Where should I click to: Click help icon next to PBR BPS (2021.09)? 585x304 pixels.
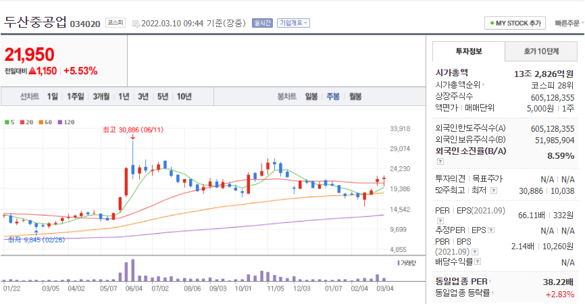[x=475, y=252]
